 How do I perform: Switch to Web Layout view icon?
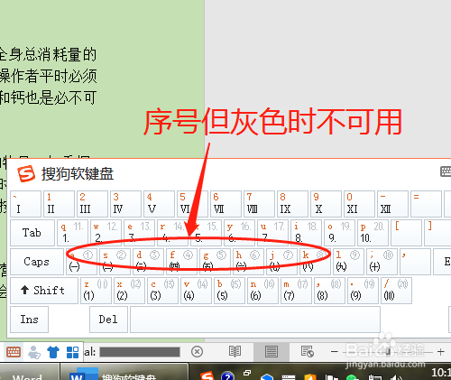308,352
